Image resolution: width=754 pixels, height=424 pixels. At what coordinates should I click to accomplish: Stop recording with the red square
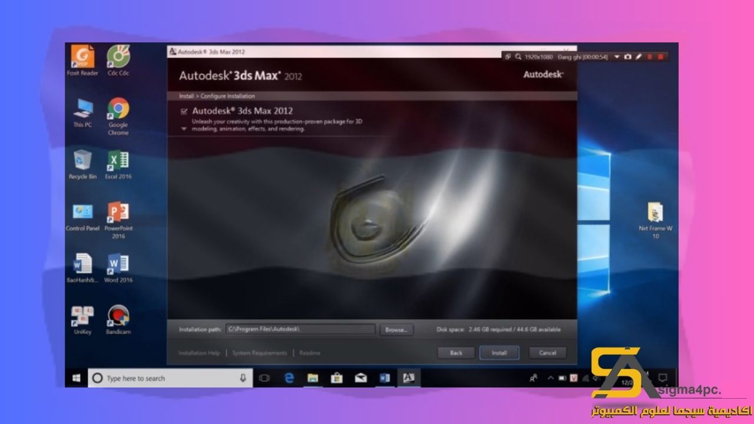coord(660,57)
